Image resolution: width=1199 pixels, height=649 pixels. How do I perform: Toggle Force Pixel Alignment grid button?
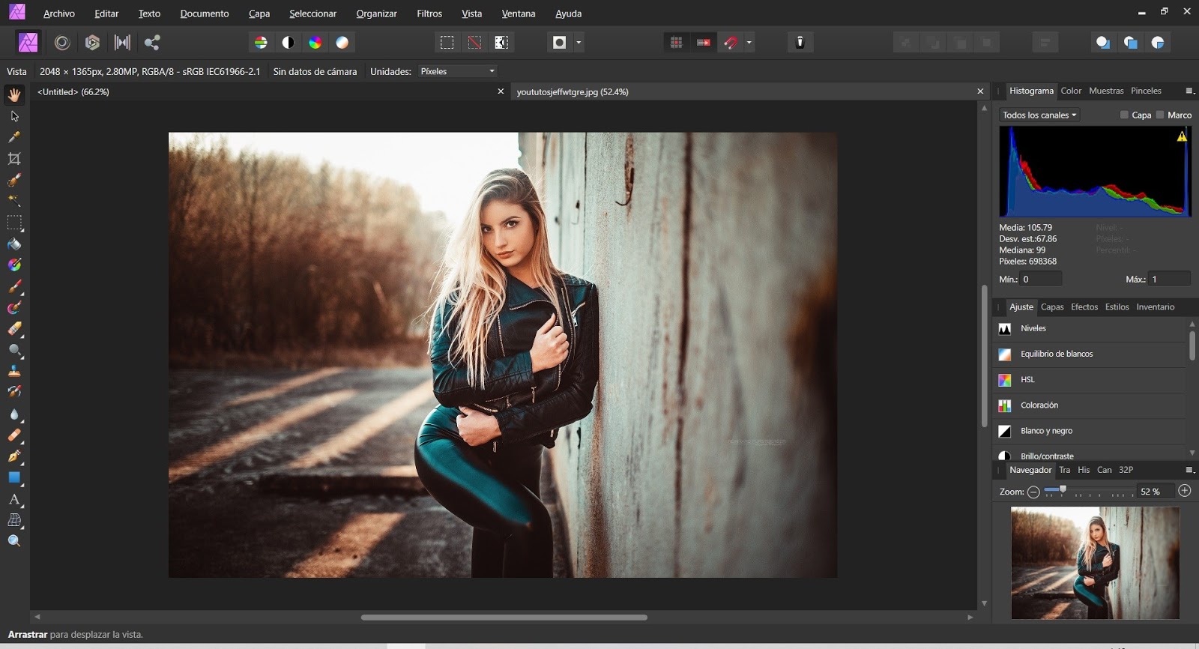[676, 43]
